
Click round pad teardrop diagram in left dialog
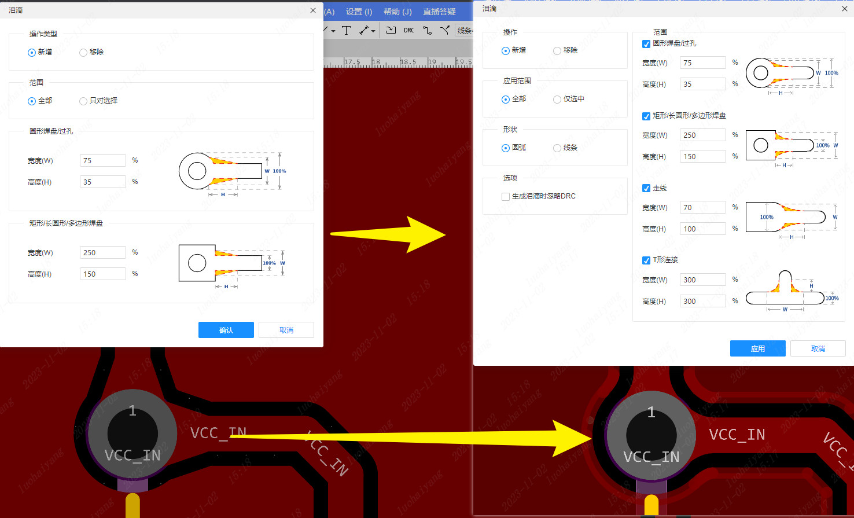click(x=233, y=174)
